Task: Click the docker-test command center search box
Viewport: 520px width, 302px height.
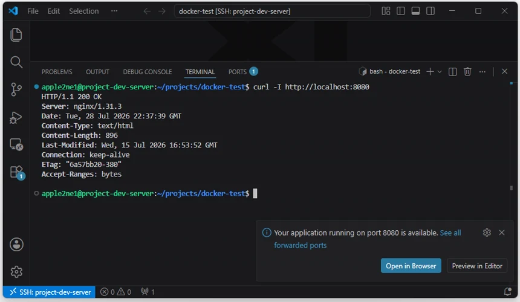Action: [272, 11]
